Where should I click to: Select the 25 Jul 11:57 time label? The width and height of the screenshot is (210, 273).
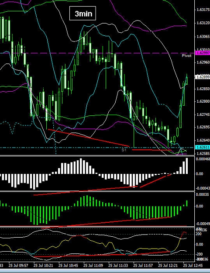tap(143, 266)
